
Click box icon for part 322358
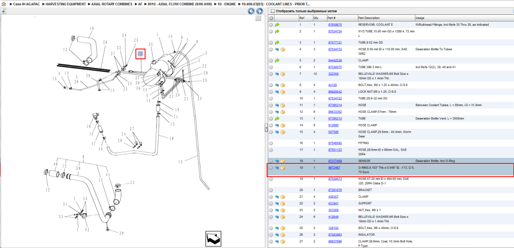click(x=283, y=74)
